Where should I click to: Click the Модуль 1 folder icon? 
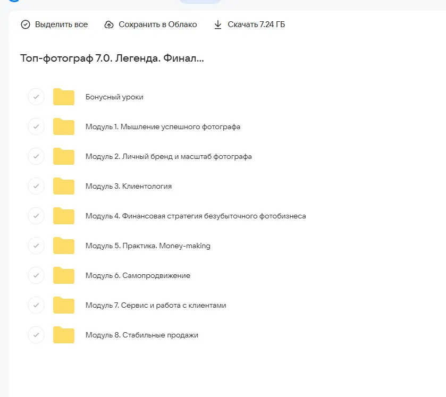[x=64, y=127]
